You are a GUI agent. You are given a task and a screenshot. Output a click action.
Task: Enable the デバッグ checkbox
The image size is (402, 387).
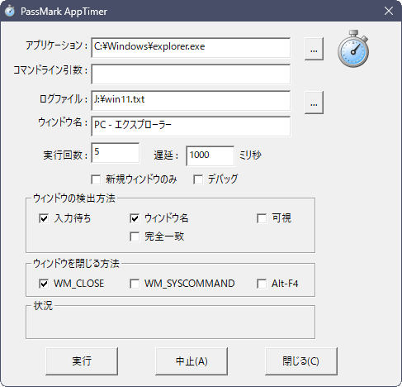pyautogui.click(x=198, y=179)
